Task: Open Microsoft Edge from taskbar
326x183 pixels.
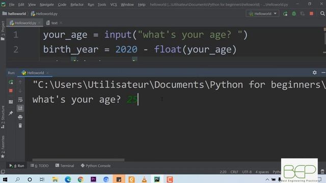Action: [68, 179]
